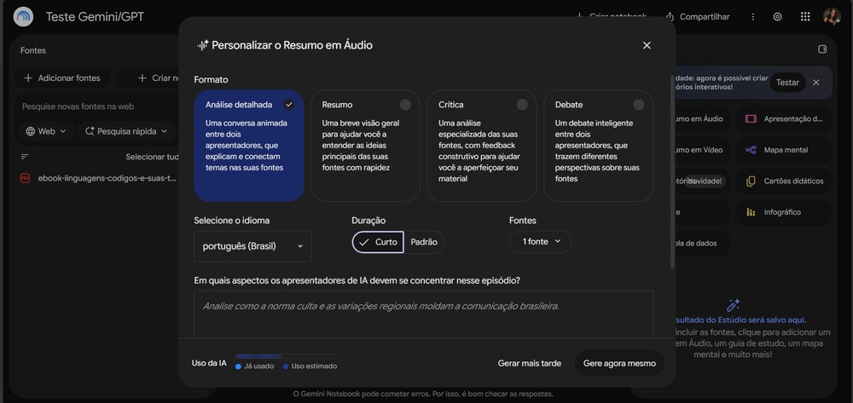The height and width of the screenshot is (403, 853).
Task: Click the NotebookLM logo icon
Action: tap(23, 17)
